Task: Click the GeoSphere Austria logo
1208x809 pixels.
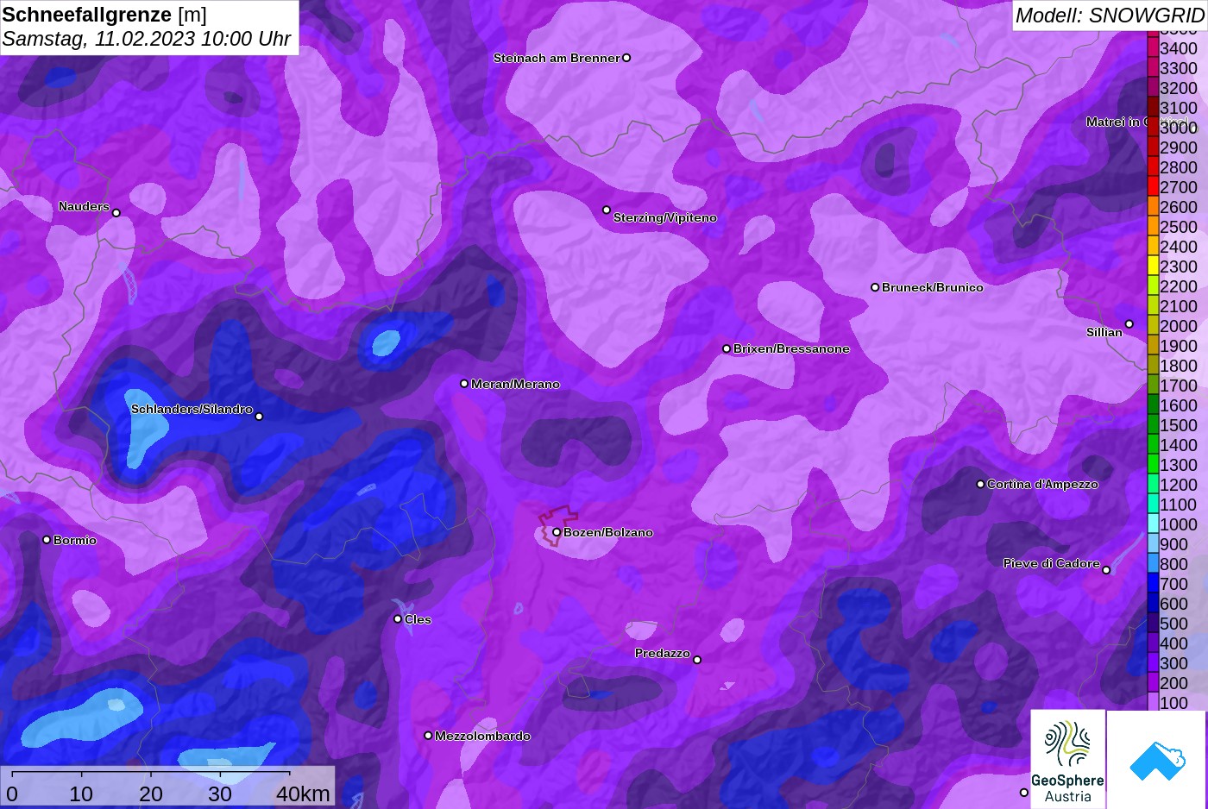Action: click(x=1068, y=759)
